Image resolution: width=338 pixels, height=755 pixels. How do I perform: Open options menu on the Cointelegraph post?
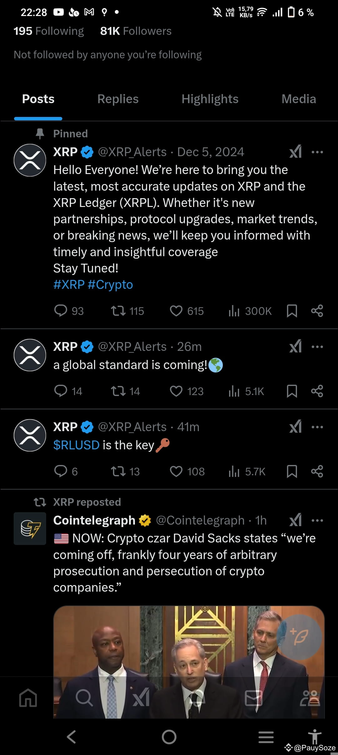tap(318, 520)
